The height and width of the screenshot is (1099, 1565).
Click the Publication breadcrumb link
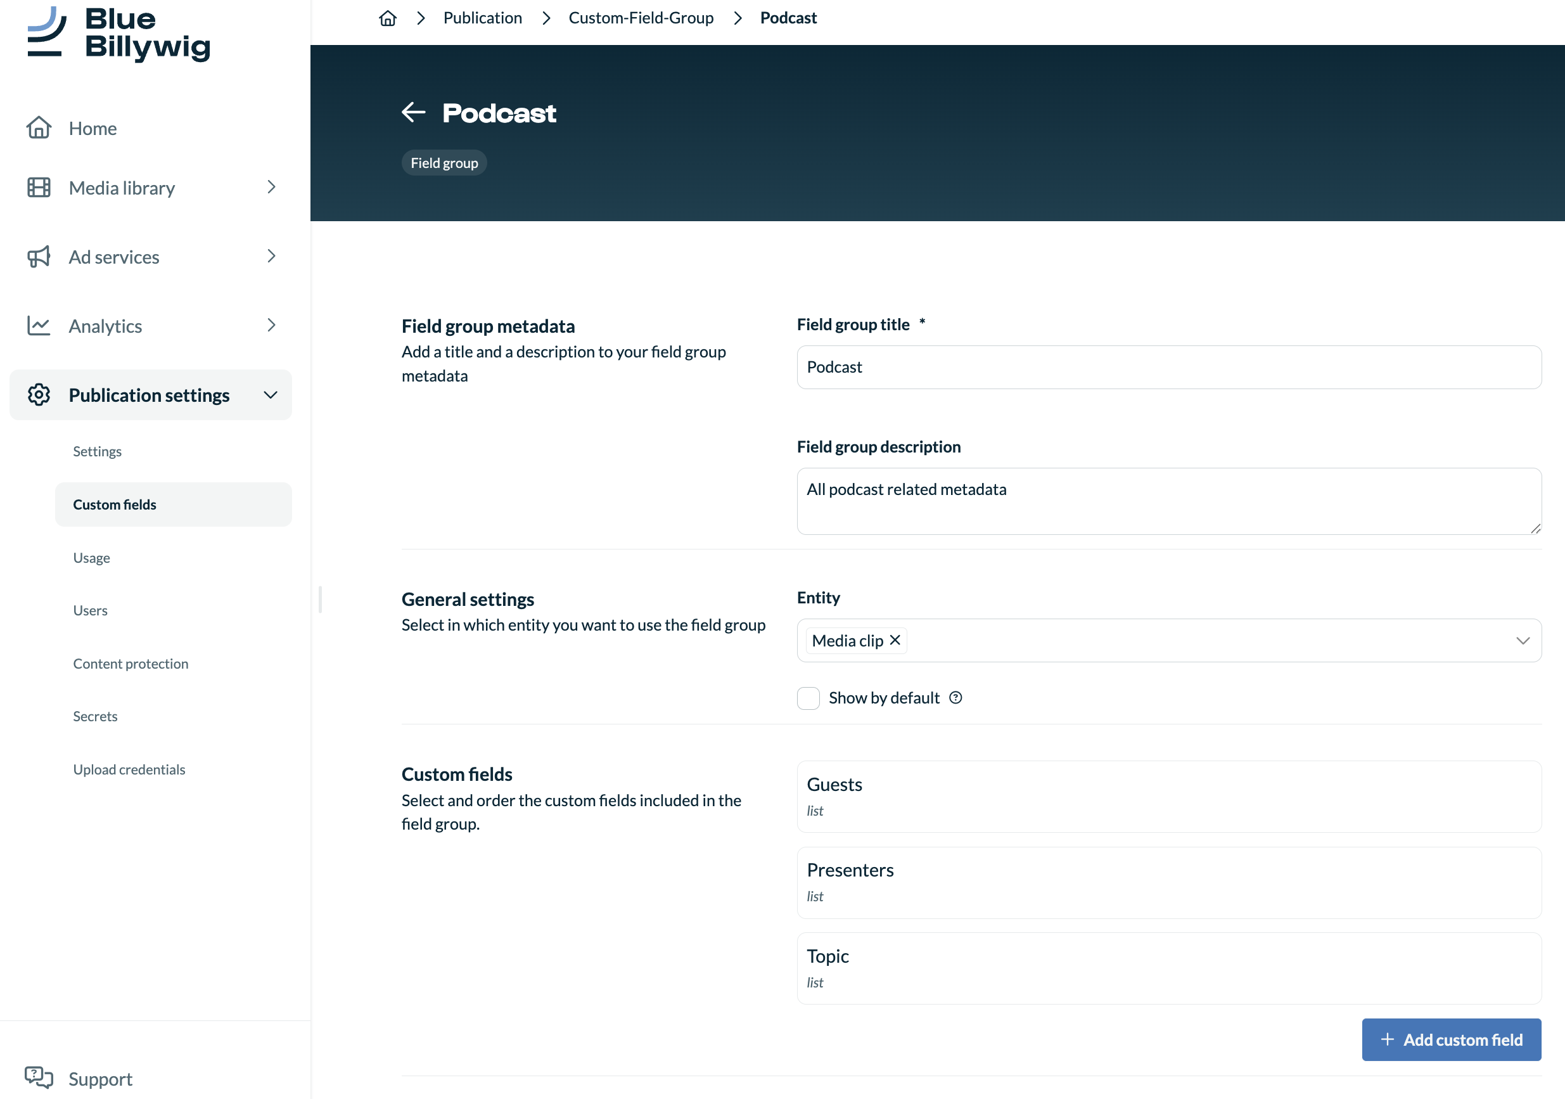pyautogui.click(x=483, y=18)
